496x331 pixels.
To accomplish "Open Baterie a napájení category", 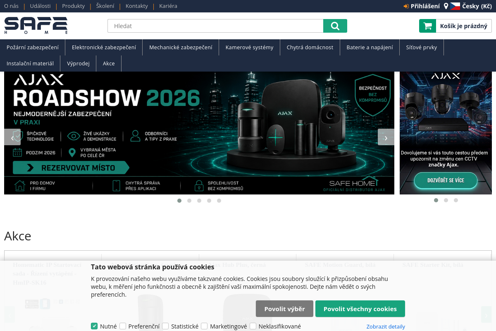I will [x=370, y=47].
